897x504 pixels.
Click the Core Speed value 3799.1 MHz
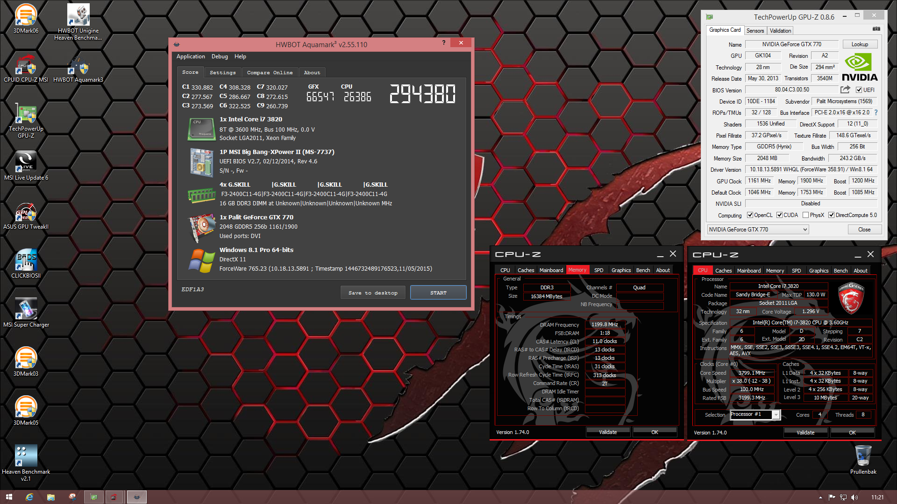(x=752, y=373)
